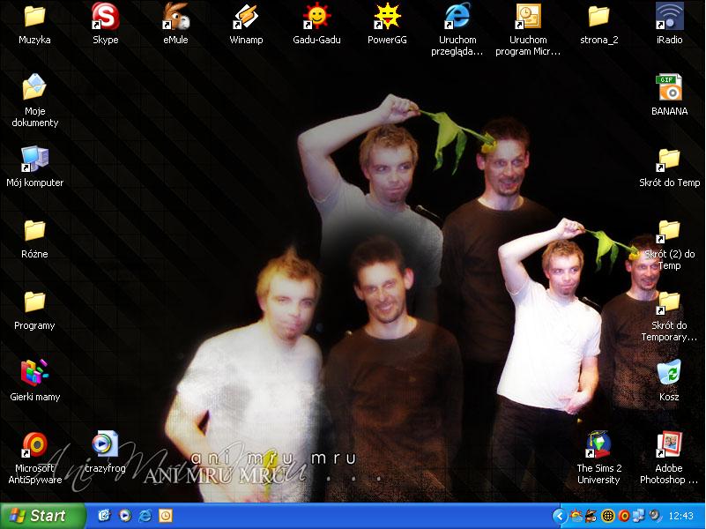Image resolution: width=706 pixels, height=529 pixels.
Task: Launch Outlook from the quick launch bar
Action: click(x=165, y=516)
